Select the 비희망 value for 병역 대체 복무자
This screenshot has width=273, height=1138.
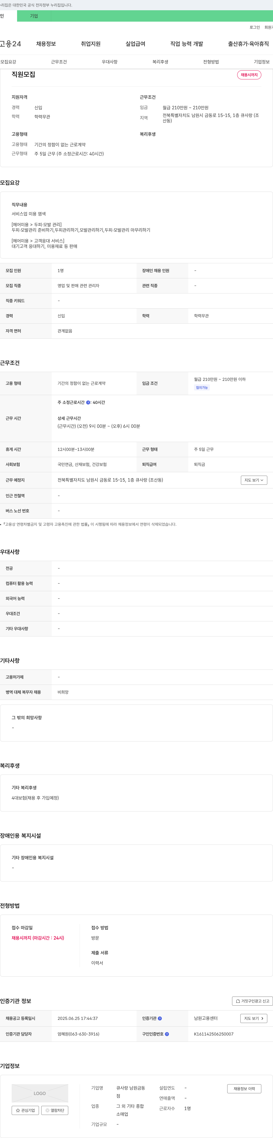click(63, 692)
